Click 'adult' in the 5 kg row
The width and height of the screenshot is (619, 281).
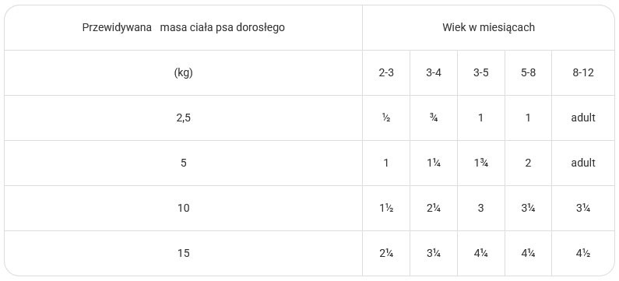click(x=583, y=163)
